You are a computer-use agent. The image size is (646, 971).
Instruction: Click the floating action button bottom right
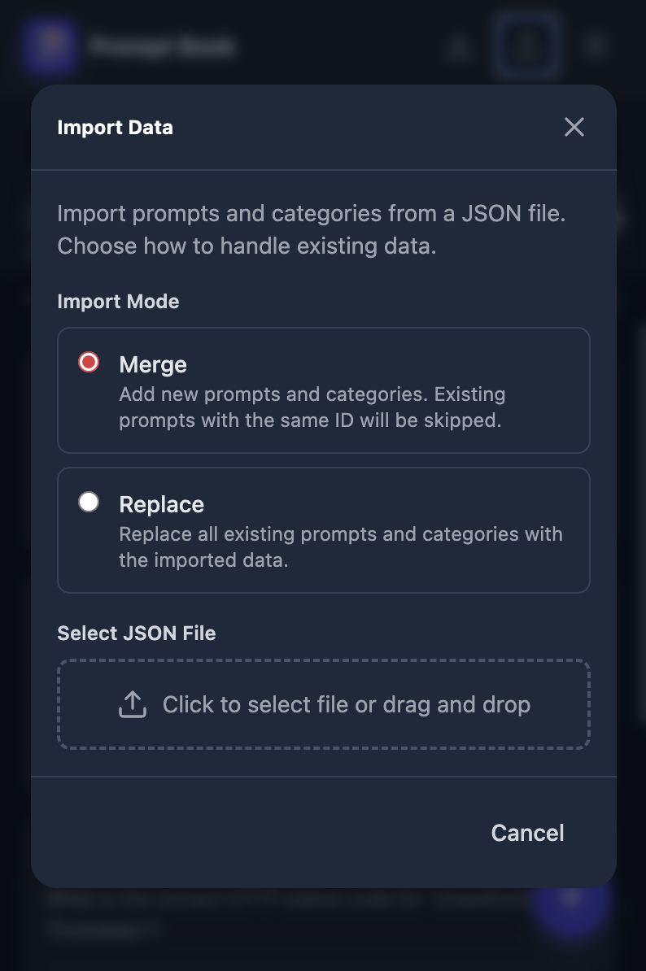(x=571, y=909)
